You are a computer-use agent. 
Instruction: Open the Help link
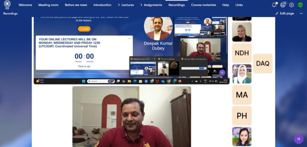[x=225, y=5]
